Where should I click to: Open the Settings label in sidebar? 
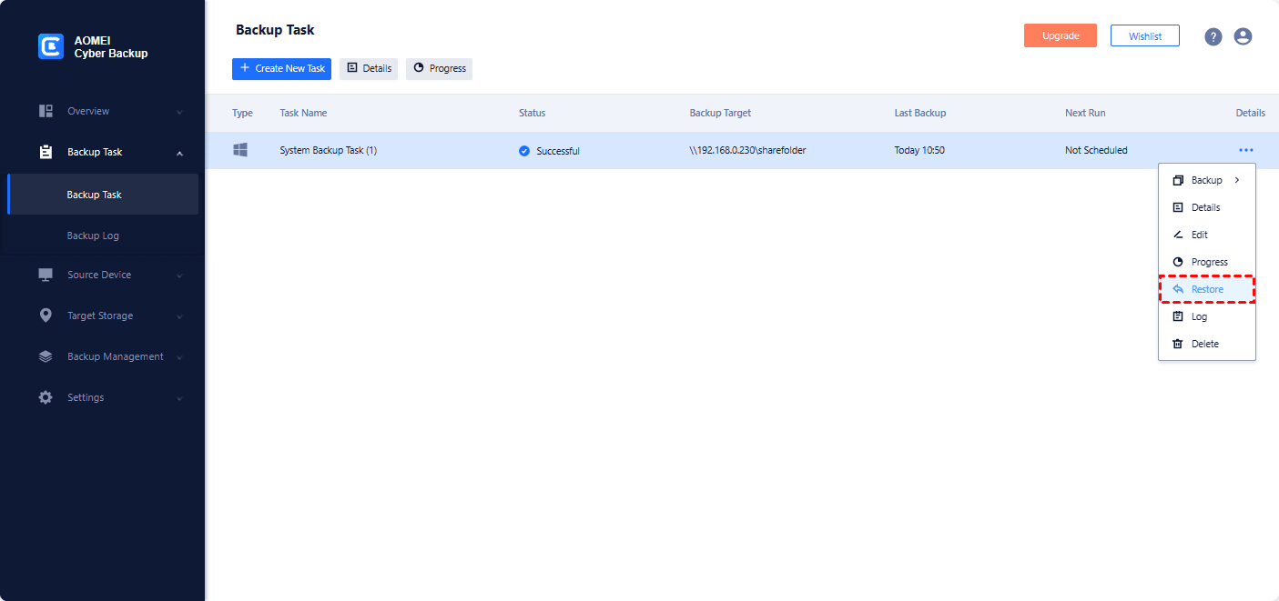click(x=86, y=397)
